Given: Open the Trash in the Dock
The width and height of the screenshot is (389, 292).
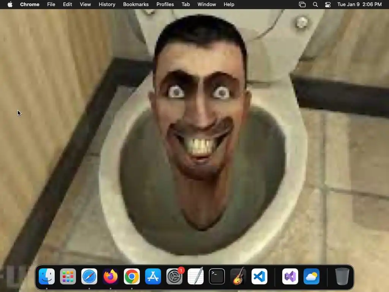Looking at the screenshot, I should click(342, 276).
